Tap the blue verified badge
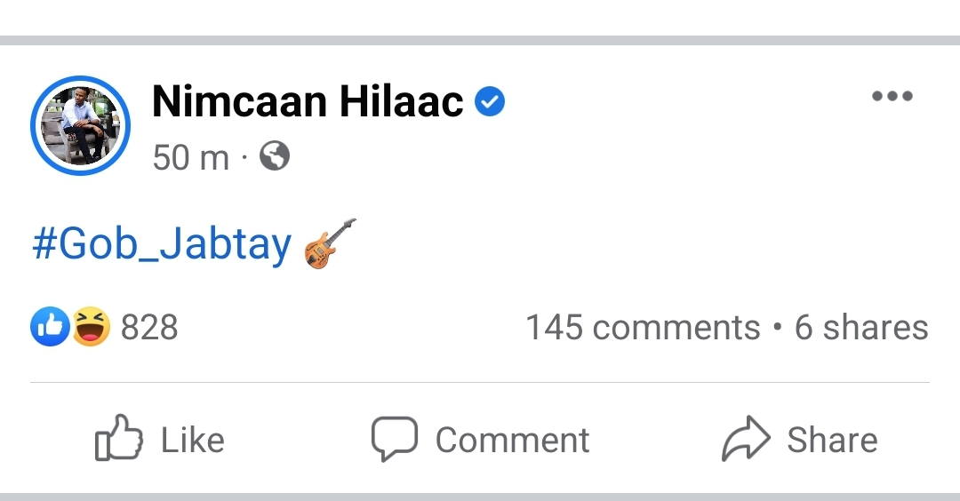Viewport: 960px width, 501px height. 490,101
